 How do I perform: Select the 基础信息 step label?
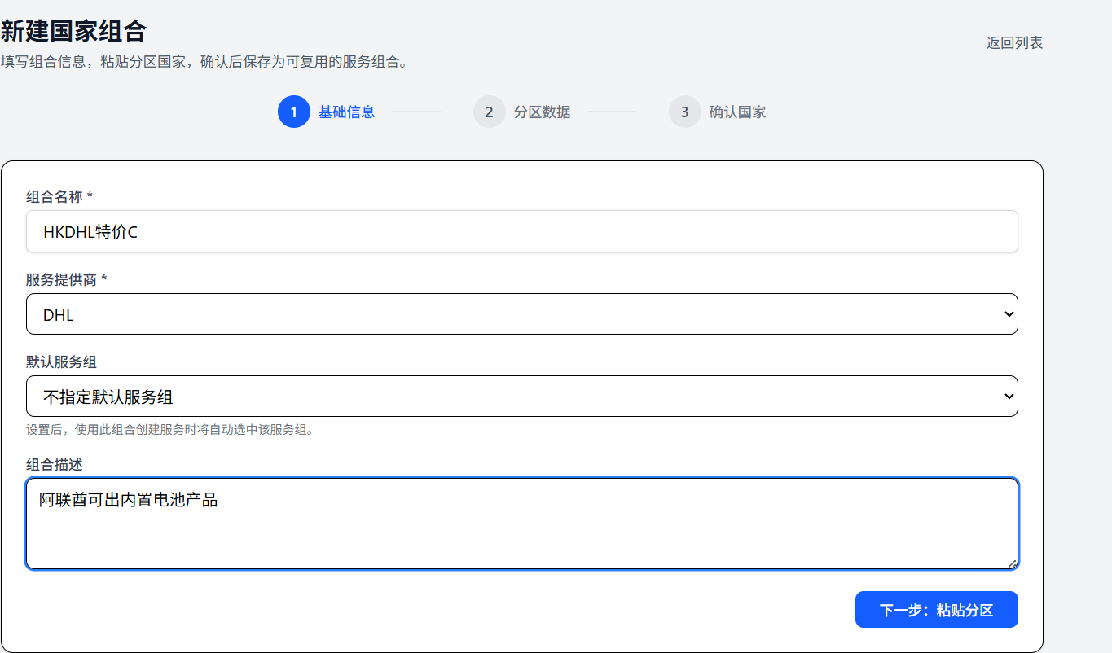(x=346, y=112)
